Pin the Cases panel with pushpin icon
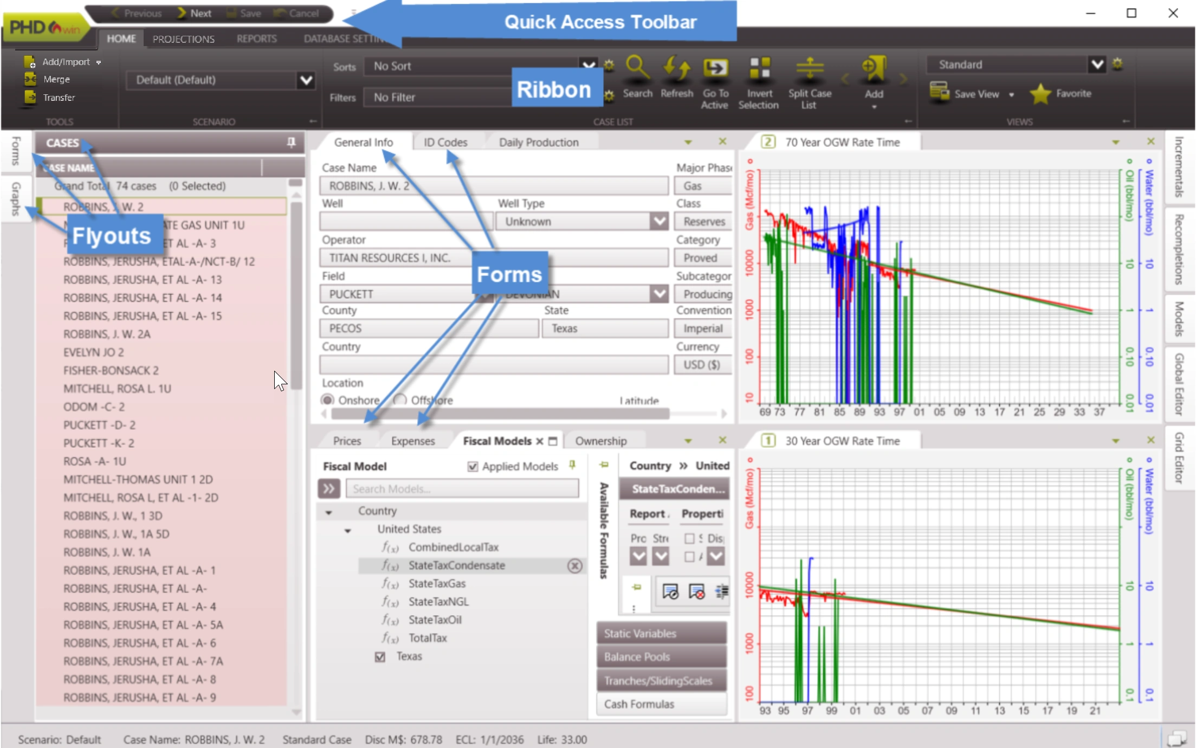 point(291,143)
